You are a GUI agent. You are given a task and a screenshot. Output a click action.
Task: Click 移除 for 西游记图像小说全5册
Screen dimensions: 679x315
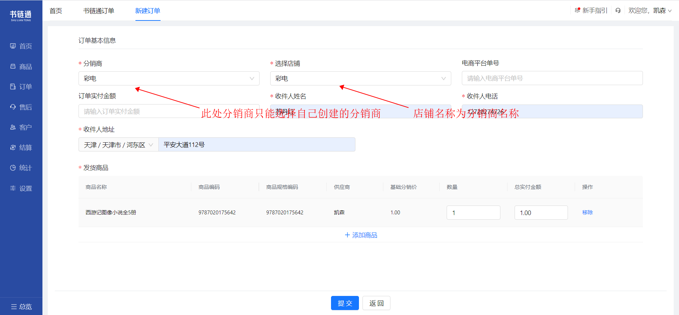point(587,212)
